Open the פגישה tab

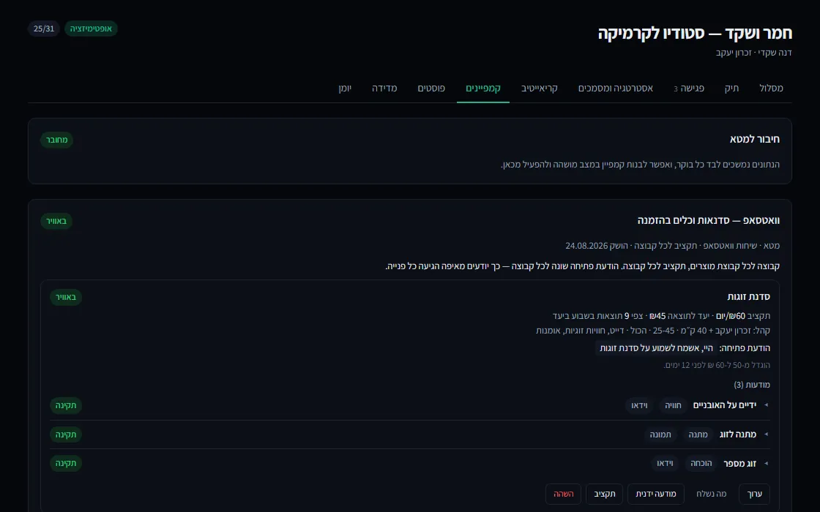coord(689,89)
